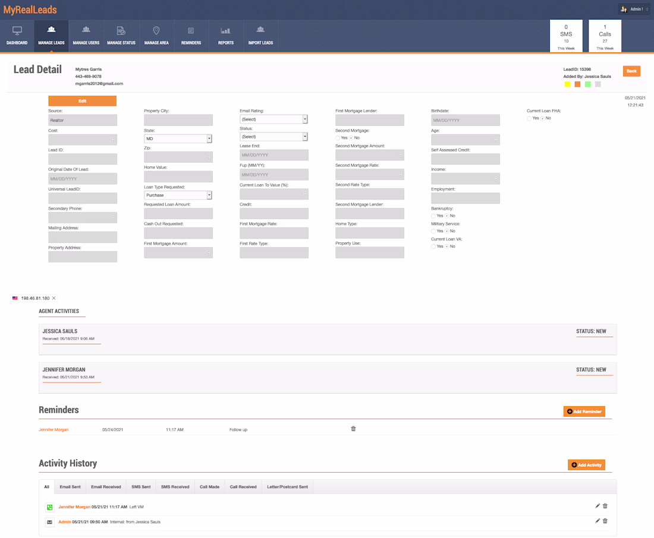Open Loan Type Requested dropdown

point(178,195)
